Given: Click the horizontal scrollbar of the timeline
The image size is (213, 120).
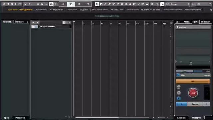Looking at the screenshot, I should tap(97, 118).
